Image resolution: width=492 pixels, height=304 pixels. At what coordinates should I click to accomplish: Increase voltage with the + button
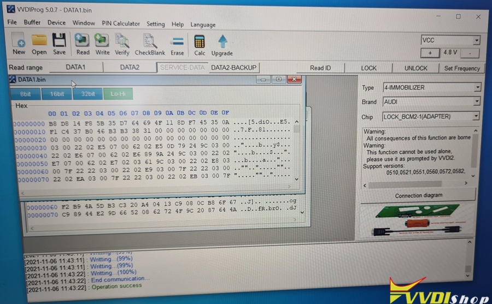click(x=430, y=53)
